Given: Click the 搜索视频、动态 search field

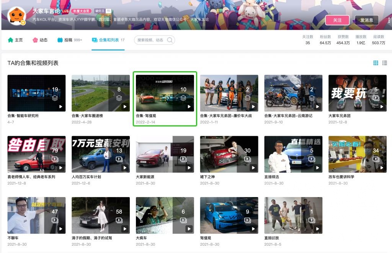Looking at the screenshot, I should tap(150, 40).
